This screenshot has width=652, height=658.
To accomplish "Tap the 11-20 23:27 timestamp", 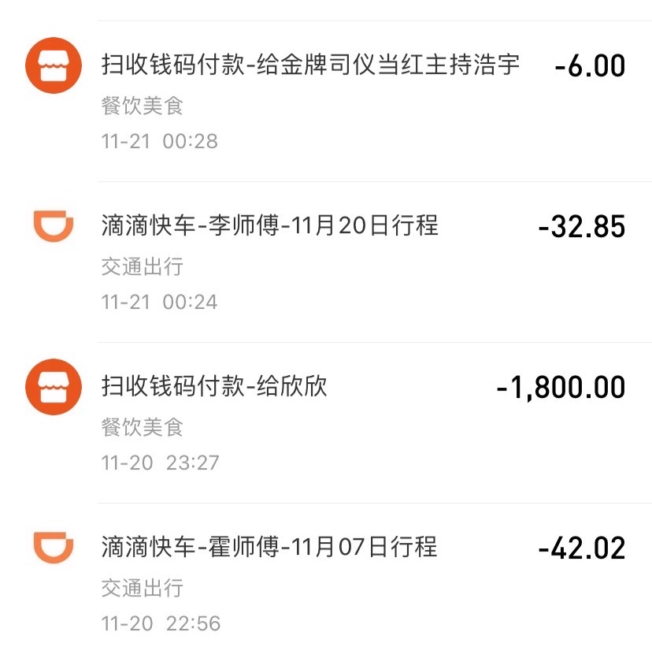I will 161,463.
